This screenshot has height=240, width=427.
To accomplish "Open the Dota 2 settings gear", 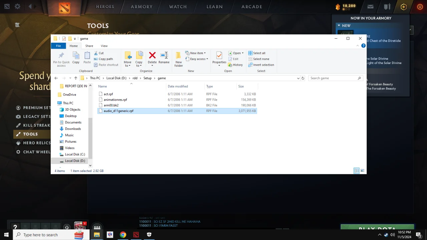I will (17, 6).
